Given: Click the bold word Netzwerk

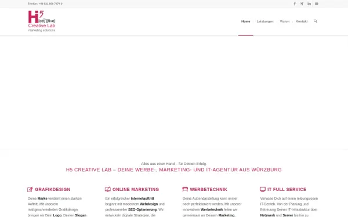Looking at the screenshot, I should [x=267, y=215].
